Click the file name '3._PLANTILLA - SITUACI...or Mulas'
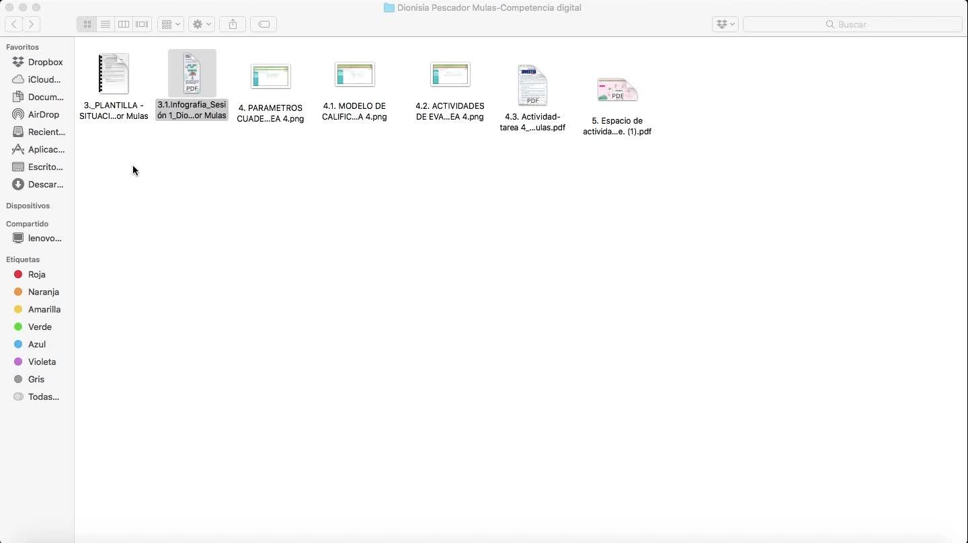 point(114,111)
